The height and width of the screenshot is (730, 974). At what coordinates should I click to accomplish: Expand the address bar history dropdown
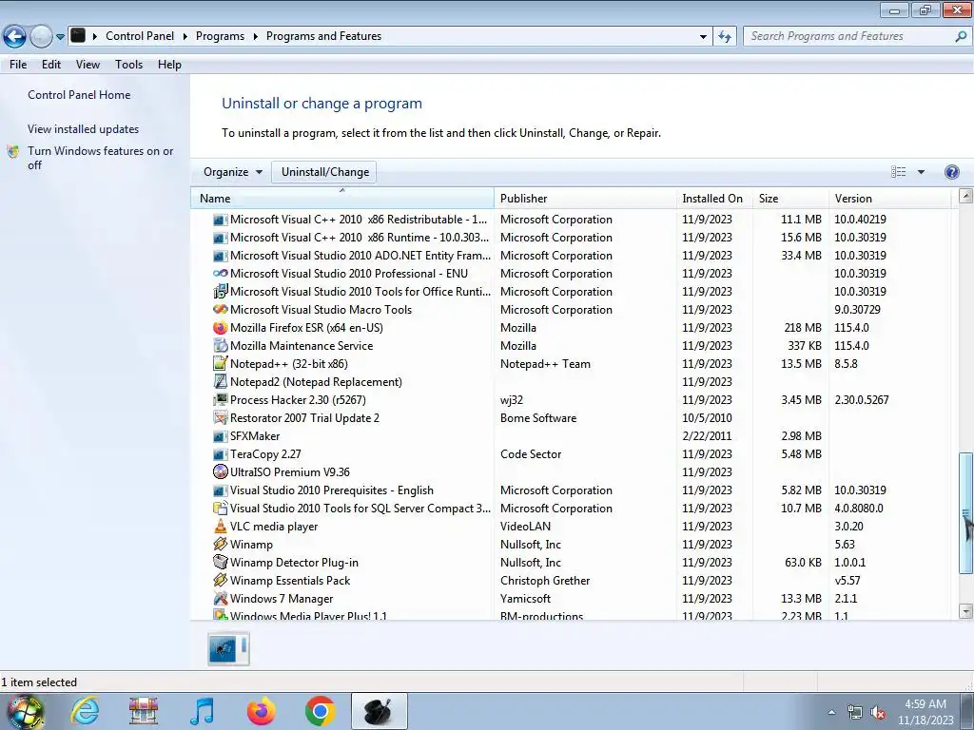click(x=703, y=37)
